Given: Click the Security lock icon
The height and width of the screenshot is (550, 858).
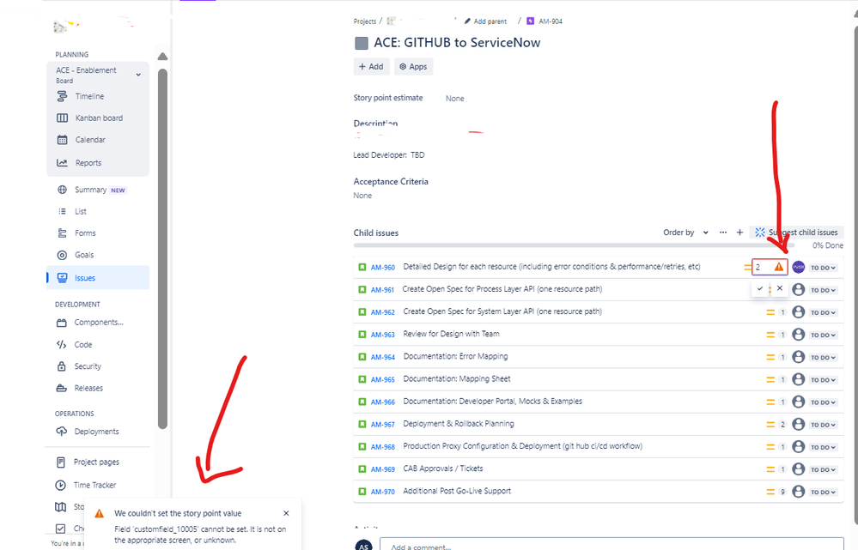Looking at the screenshot, I should point(62,366).
